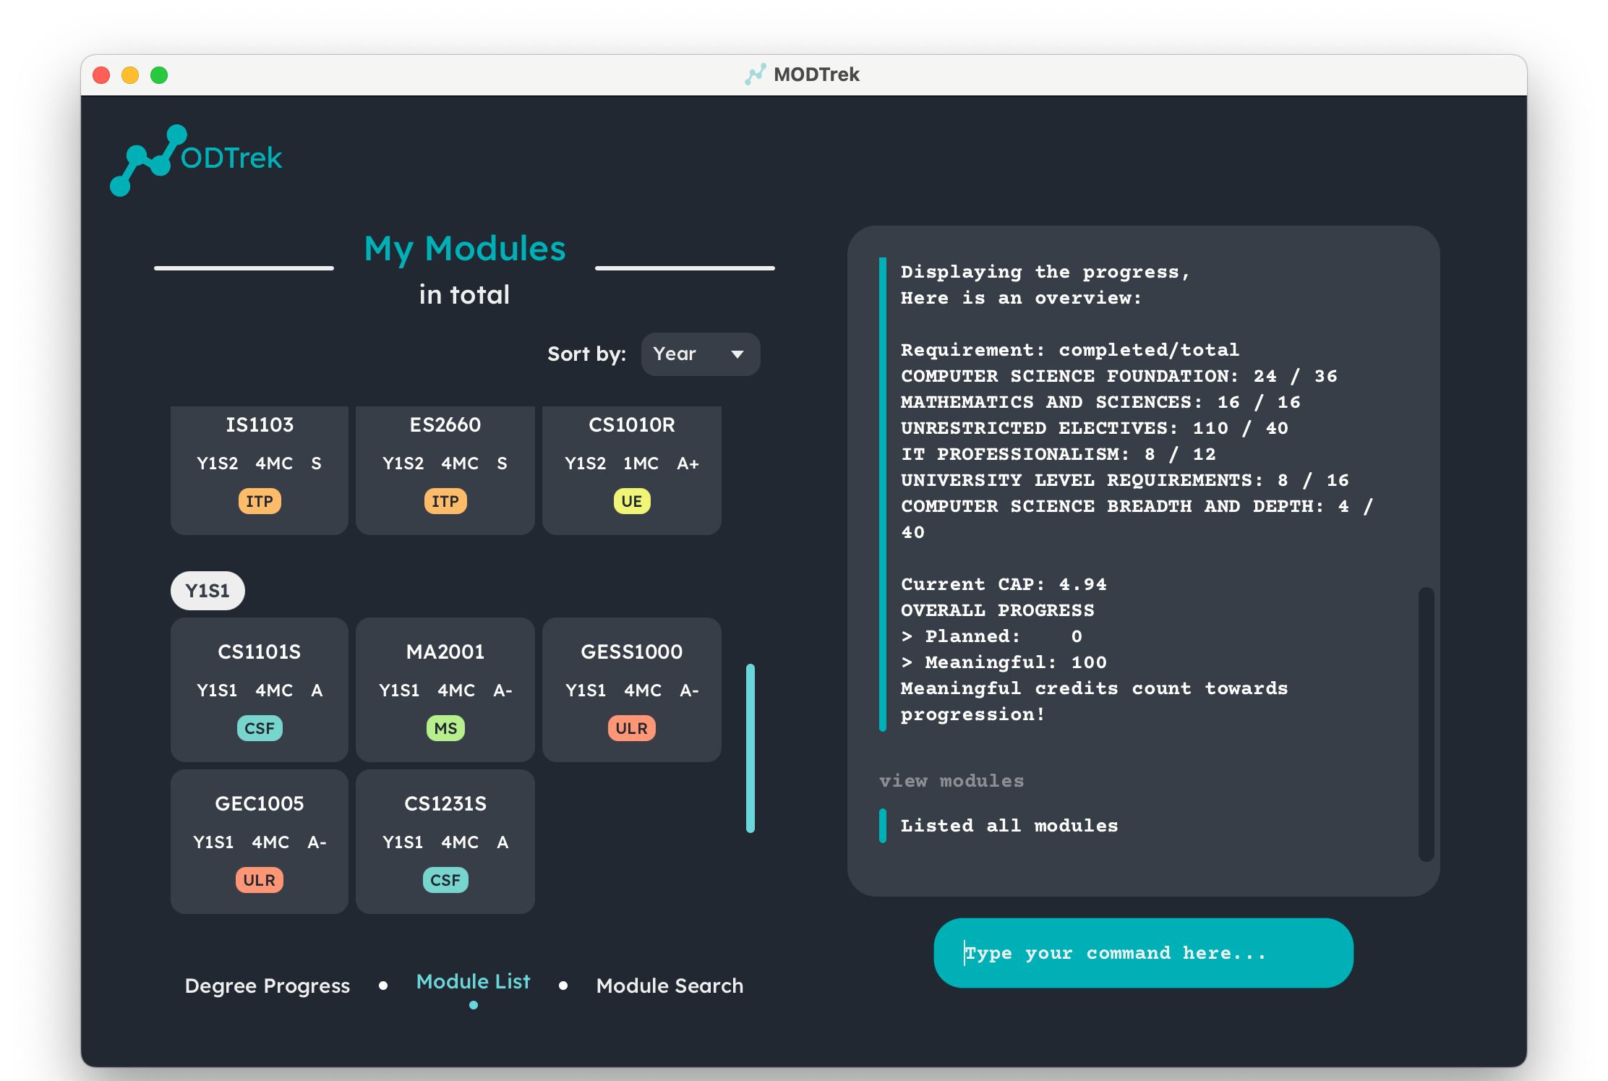This screenshot has width=1608, height=1081.
Task: Click the S grade on IS1103
Action: coord(316,463)
